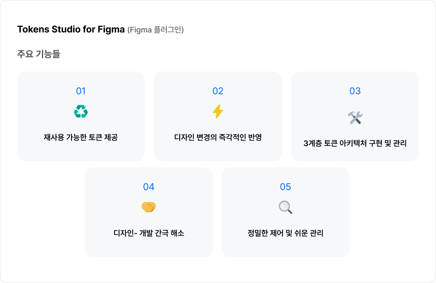Screen dimensions: 436x283
Task: Select the 디자인- 개발 간극 해소 label
Action: coord(149,233)
